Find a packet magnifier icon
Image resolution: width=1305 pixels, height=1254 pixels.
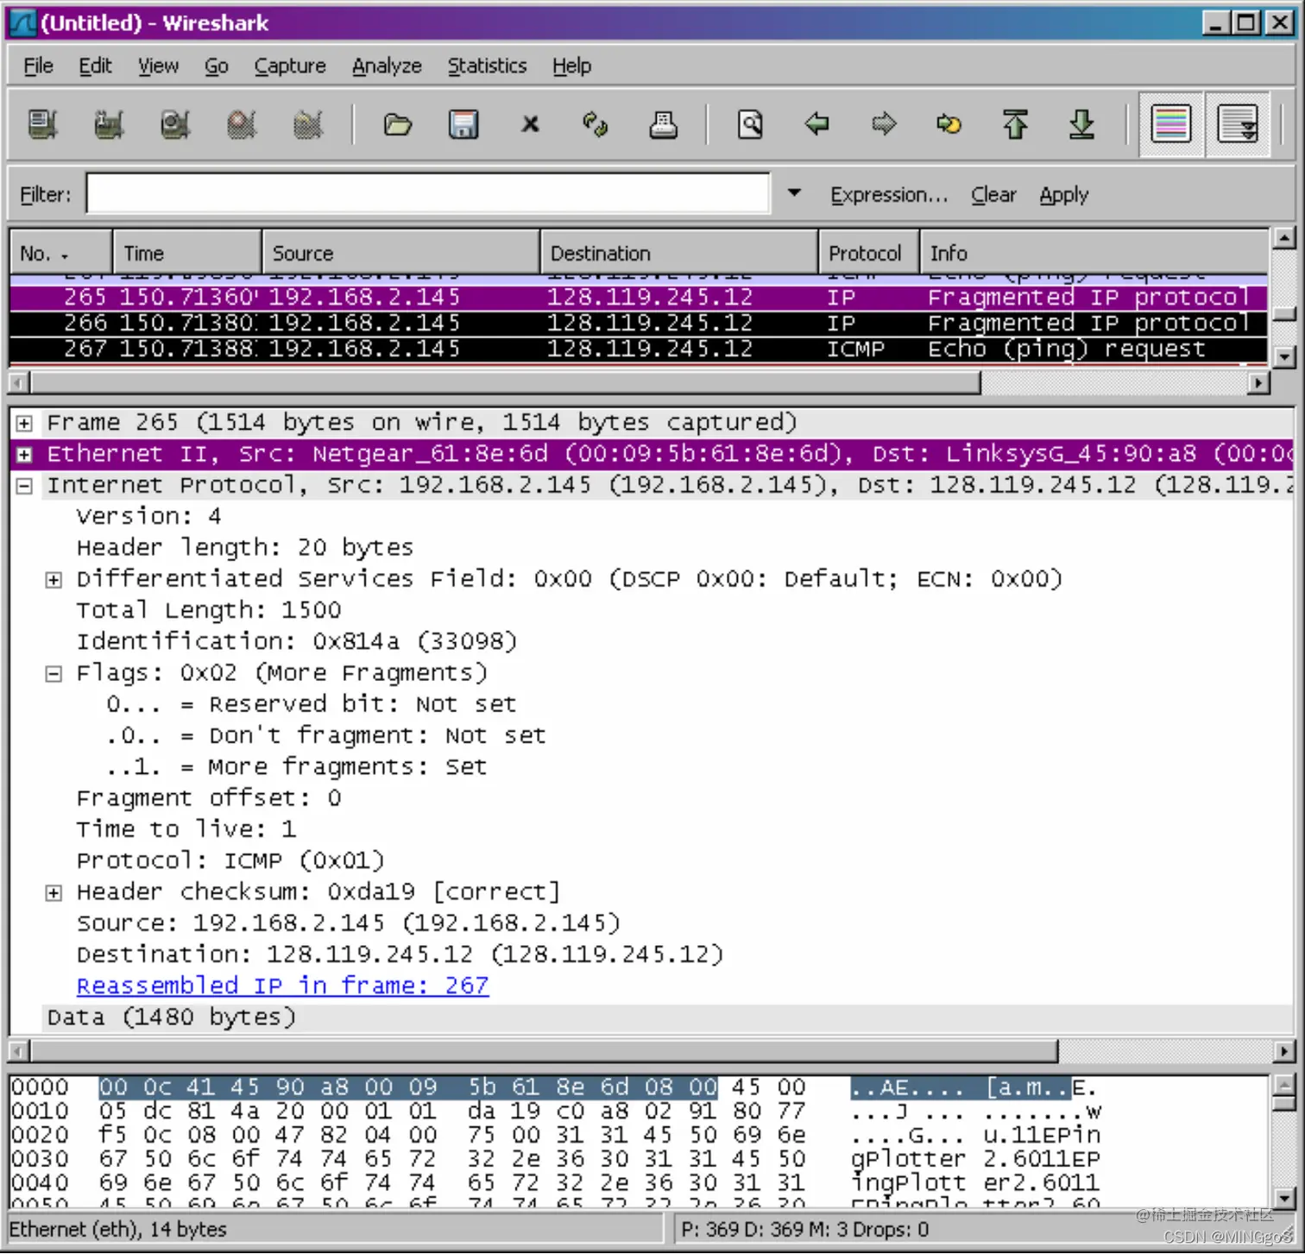(x=750, y=125)
